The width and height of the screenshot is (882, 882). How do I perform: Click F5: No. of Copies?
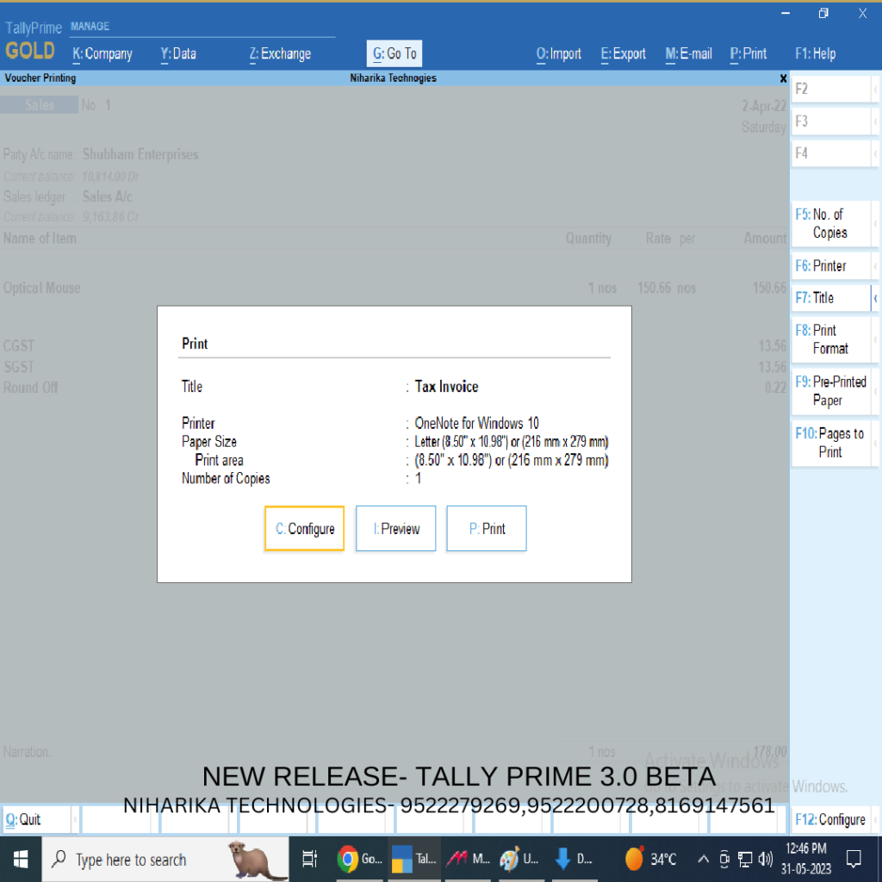832,223
